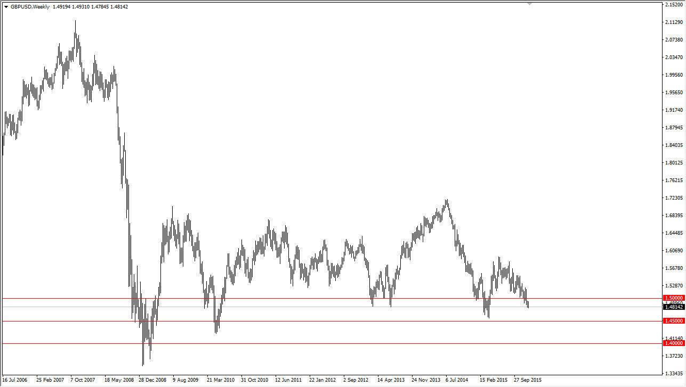Screen dimensions: 686x387
Task: Click the 7 Oct 2007 date label
Action: 84,381
